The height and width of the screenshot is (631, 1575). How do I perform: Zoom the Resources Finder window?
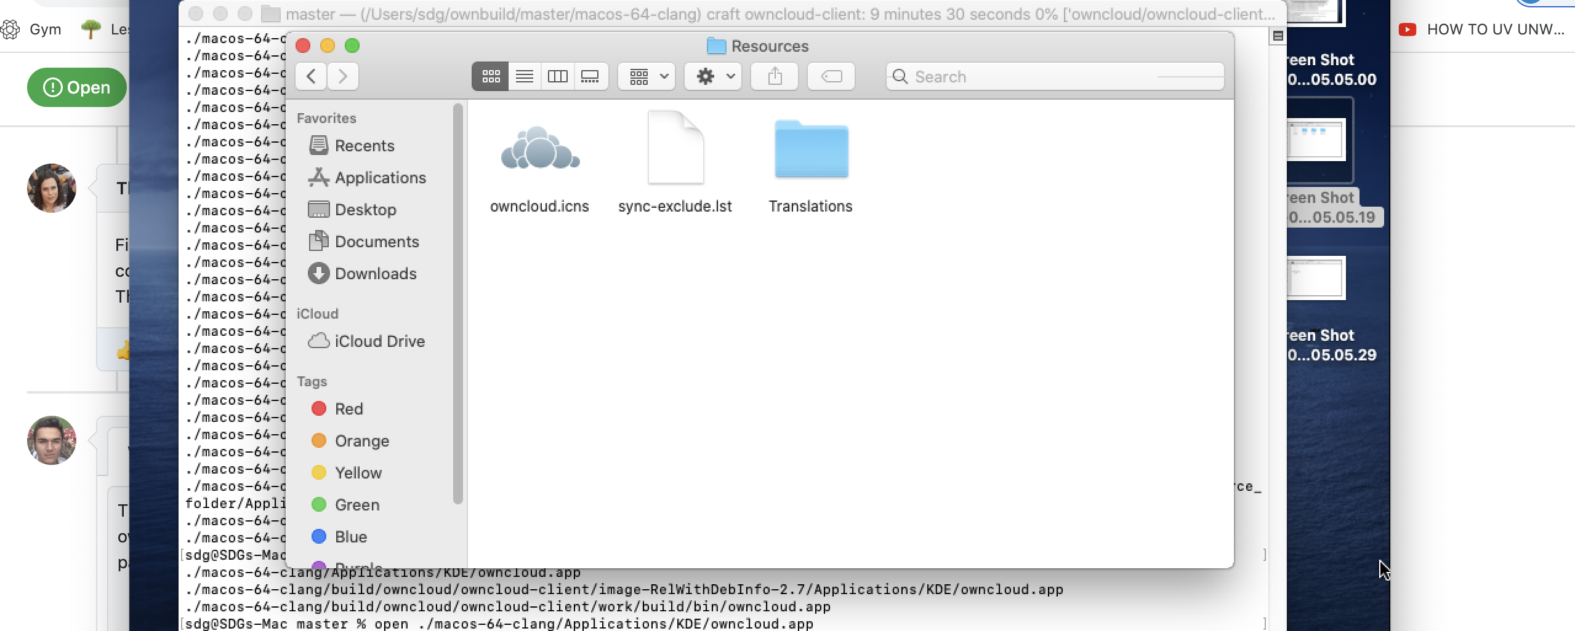click(352, 46)
